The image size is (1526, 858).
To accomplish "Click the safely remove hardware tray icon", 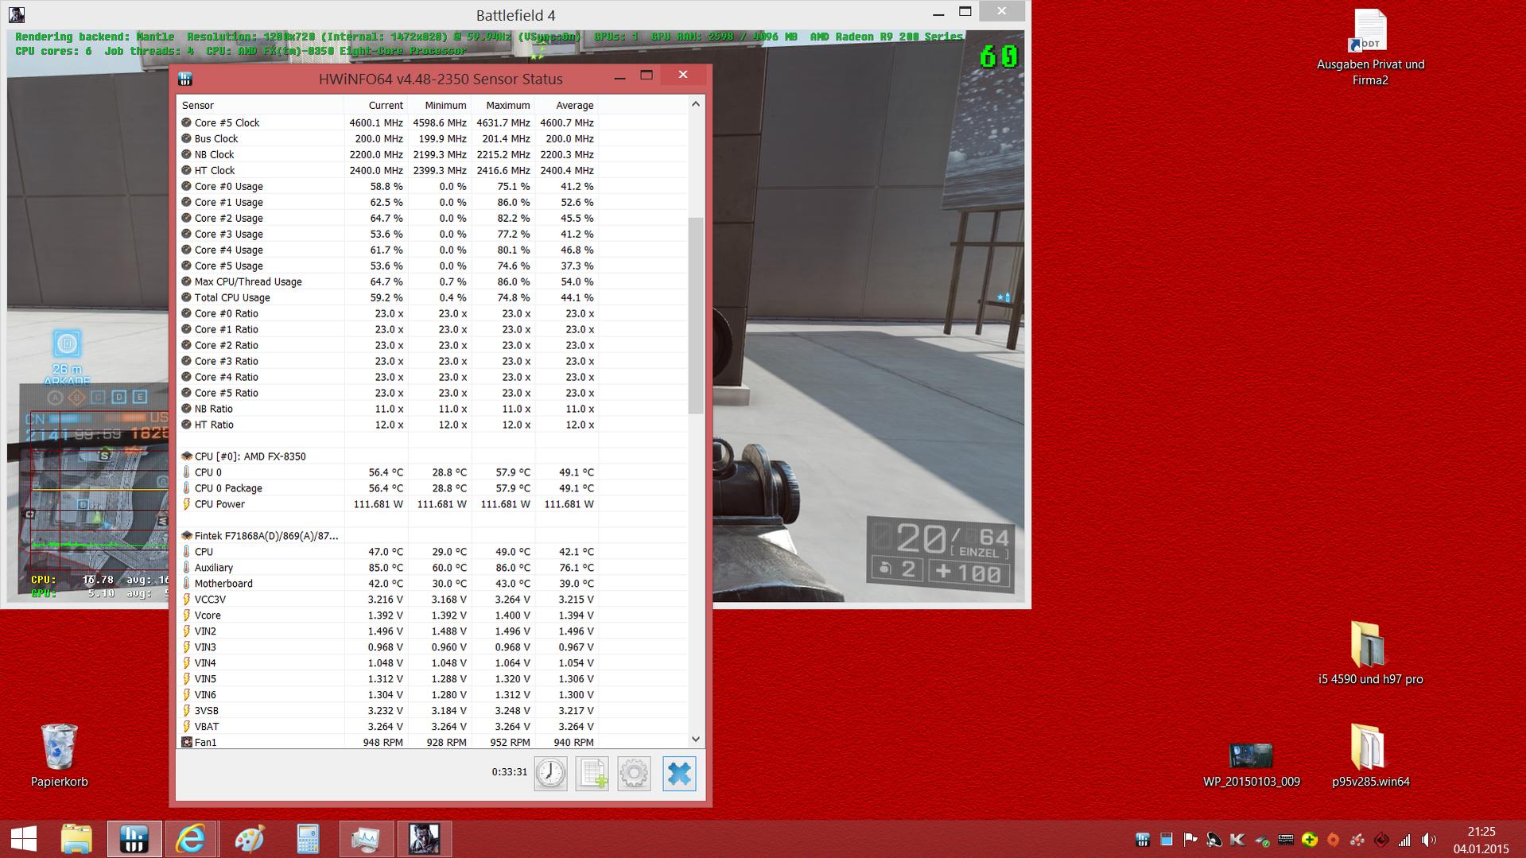I will 1262,840.
